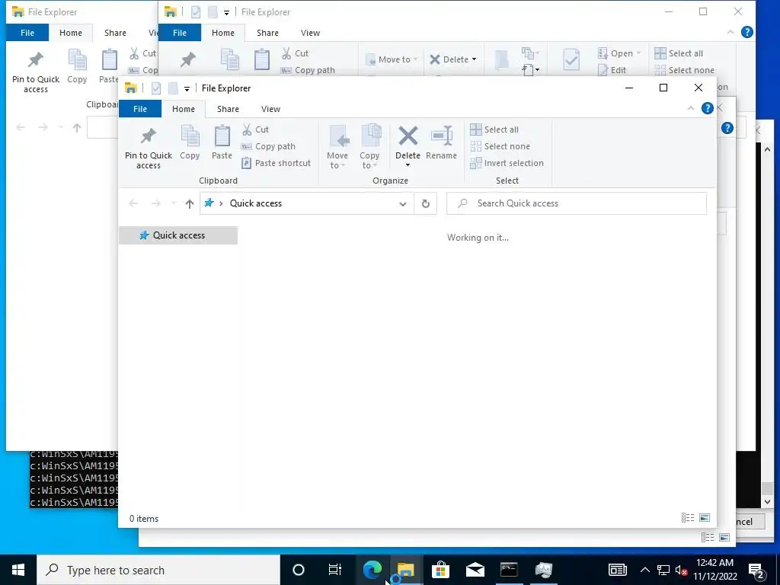The height and width of the screenshot is (585, 780).
Task: Switch to large icons view in front window
Action: tap(705, 518)
